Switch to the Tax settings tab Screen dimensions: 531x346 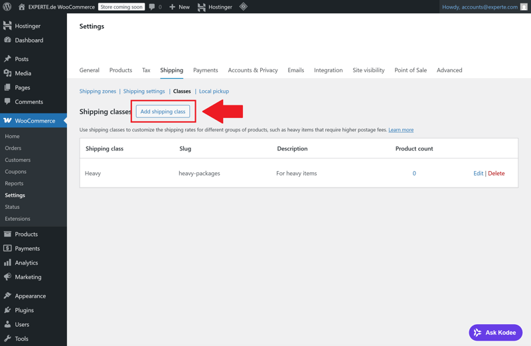click(146, 70)
